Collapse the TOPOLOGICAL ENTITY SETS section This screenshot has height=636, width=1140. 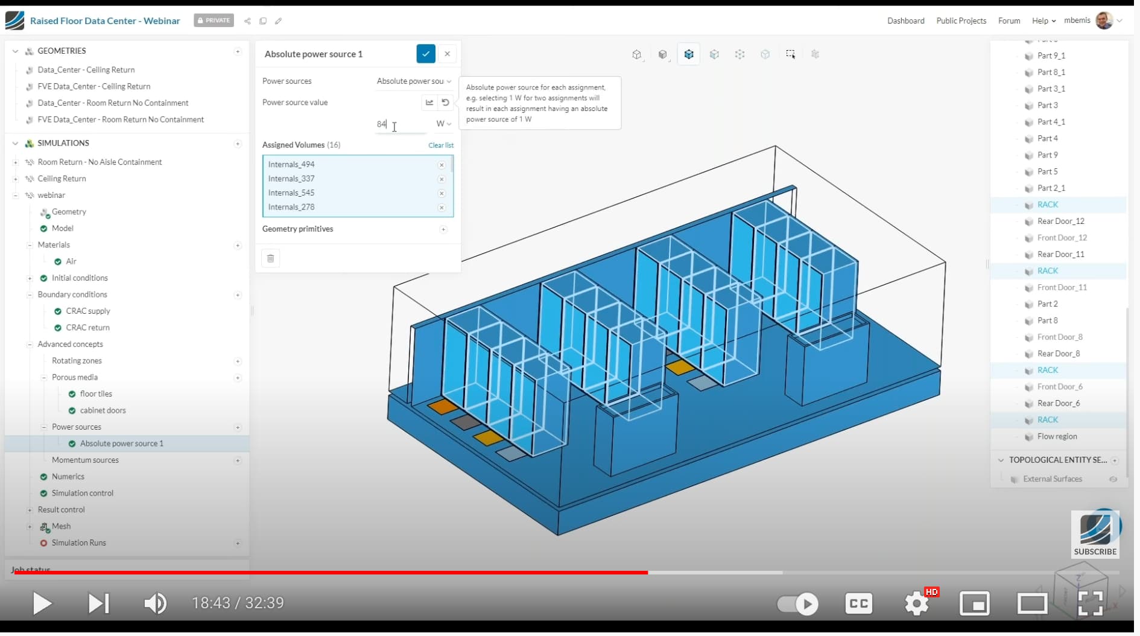click(1001, 460)
